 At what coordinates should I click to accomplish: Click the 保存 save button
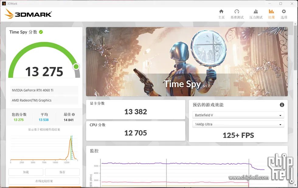(62, 172)
